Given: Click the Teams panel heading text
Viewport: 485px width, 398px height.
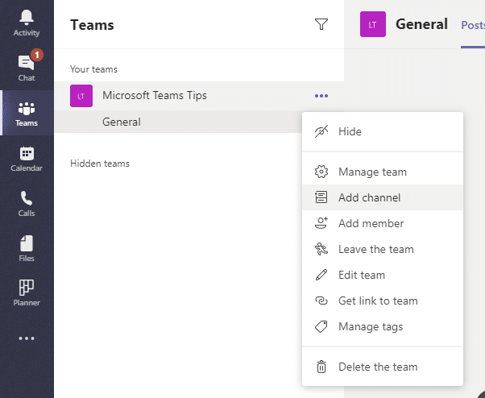Looking at the screenshot, I should [x=92, y=25].
